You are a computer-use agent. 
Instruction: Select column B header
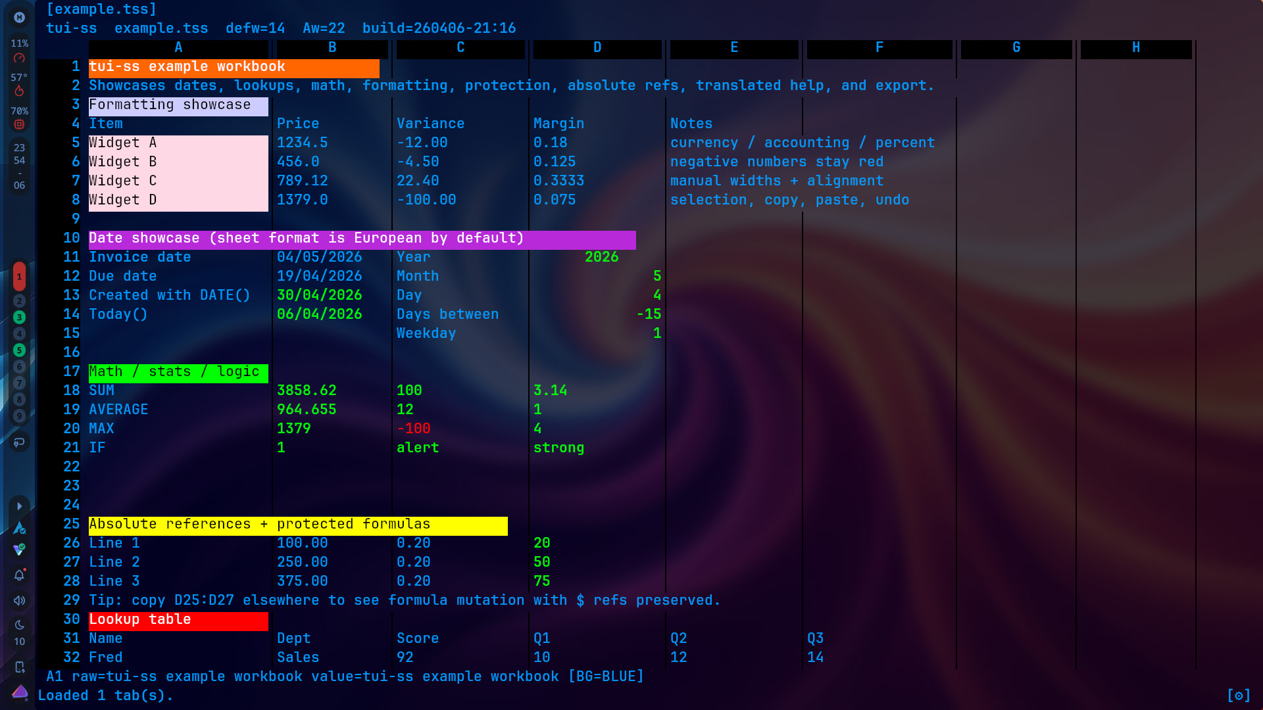point(332,48)
